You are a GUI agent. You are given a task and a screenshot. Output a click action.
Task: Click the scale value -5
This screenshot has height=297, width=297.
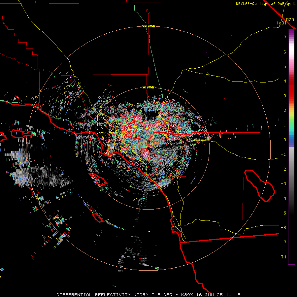tap(283, 213)
